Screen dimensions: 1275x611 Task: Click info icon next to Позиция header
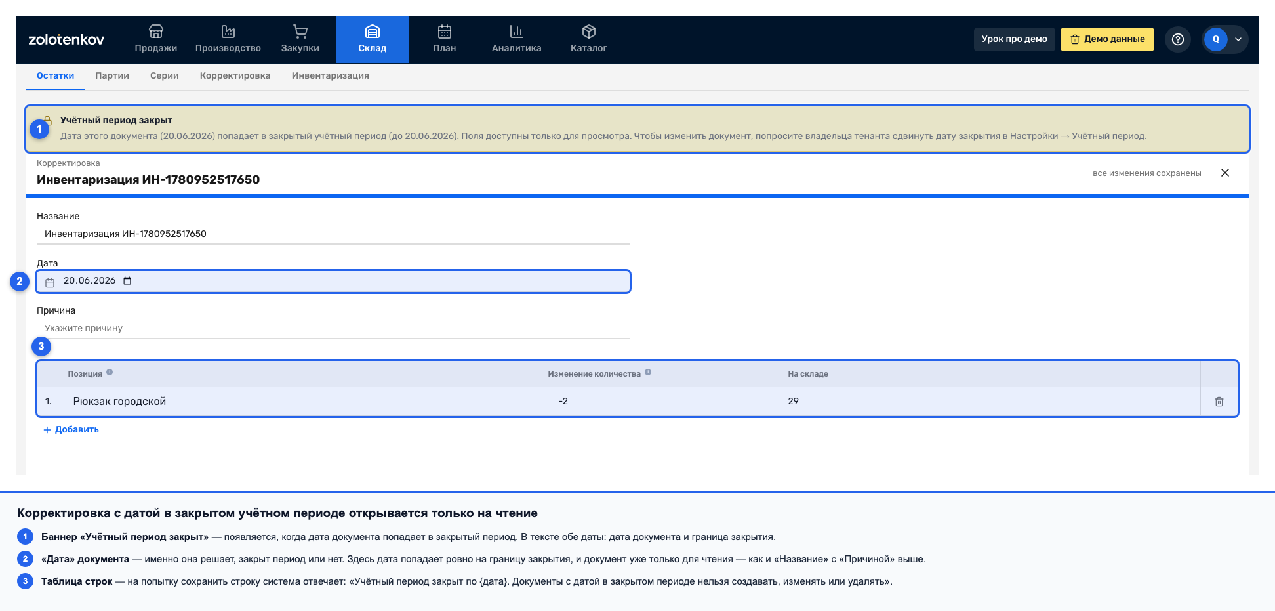[110, 372]
